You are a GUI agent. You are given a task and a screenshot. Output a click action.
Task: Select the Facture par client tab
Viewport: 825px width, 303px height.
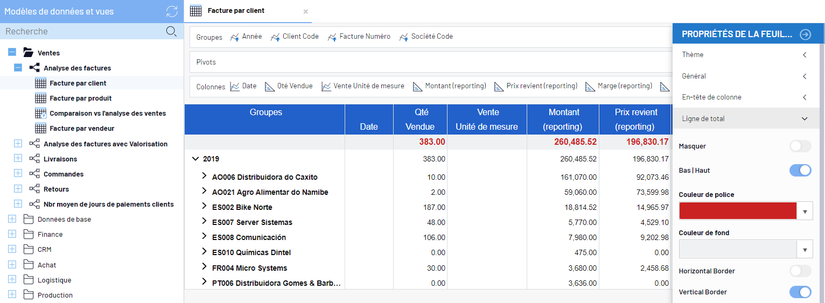click(236, 11)
